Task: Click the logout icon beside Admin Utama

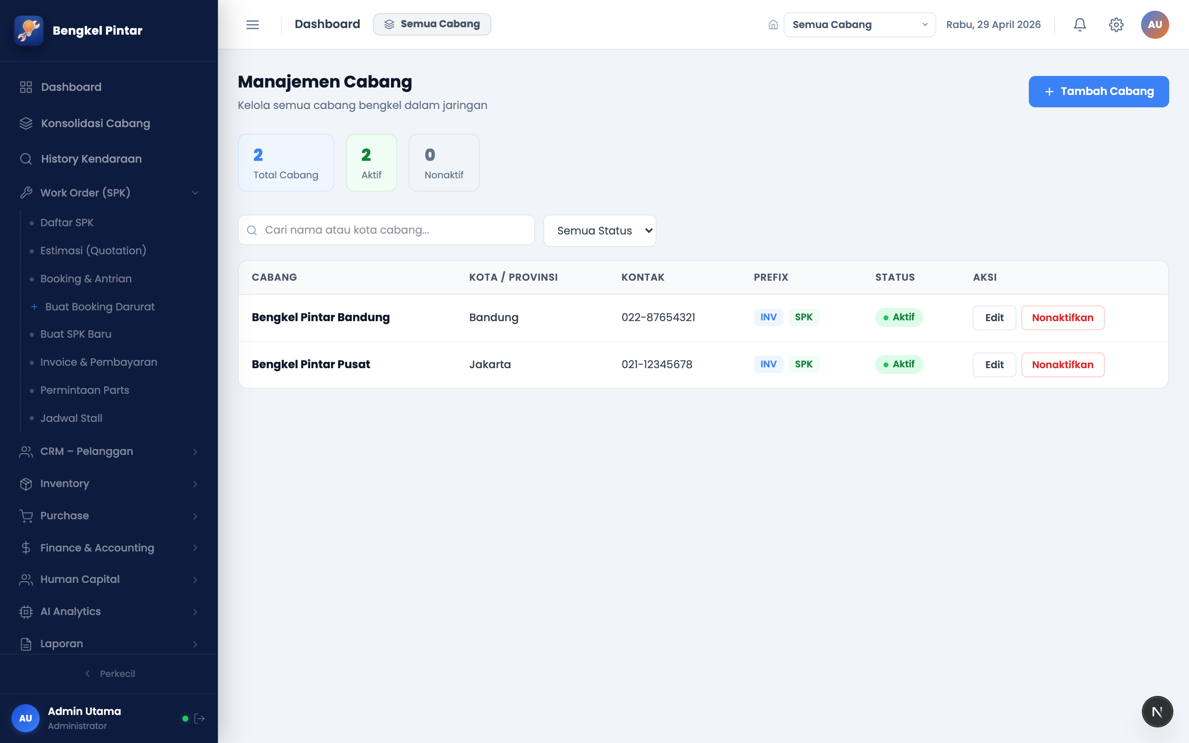Action: click(199, 718)
